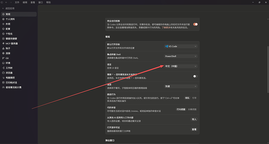The height and width of the screenshot is (144, 269).
Task: Click the 打开源许可证 setting label
Action: pyautogui.click(x=113, y=128)
